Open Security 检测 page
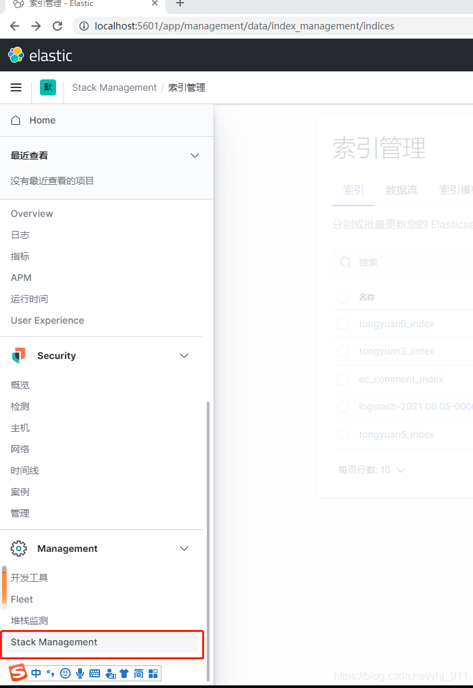The width and height of the screenshot is (473, 688). point(20,407)
